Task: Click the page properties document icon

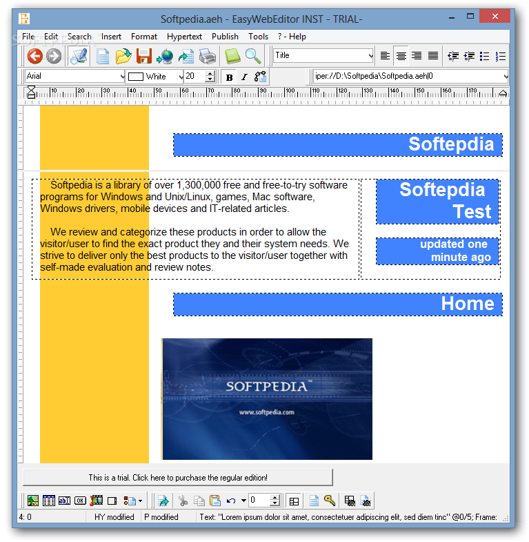Action: 314,501
